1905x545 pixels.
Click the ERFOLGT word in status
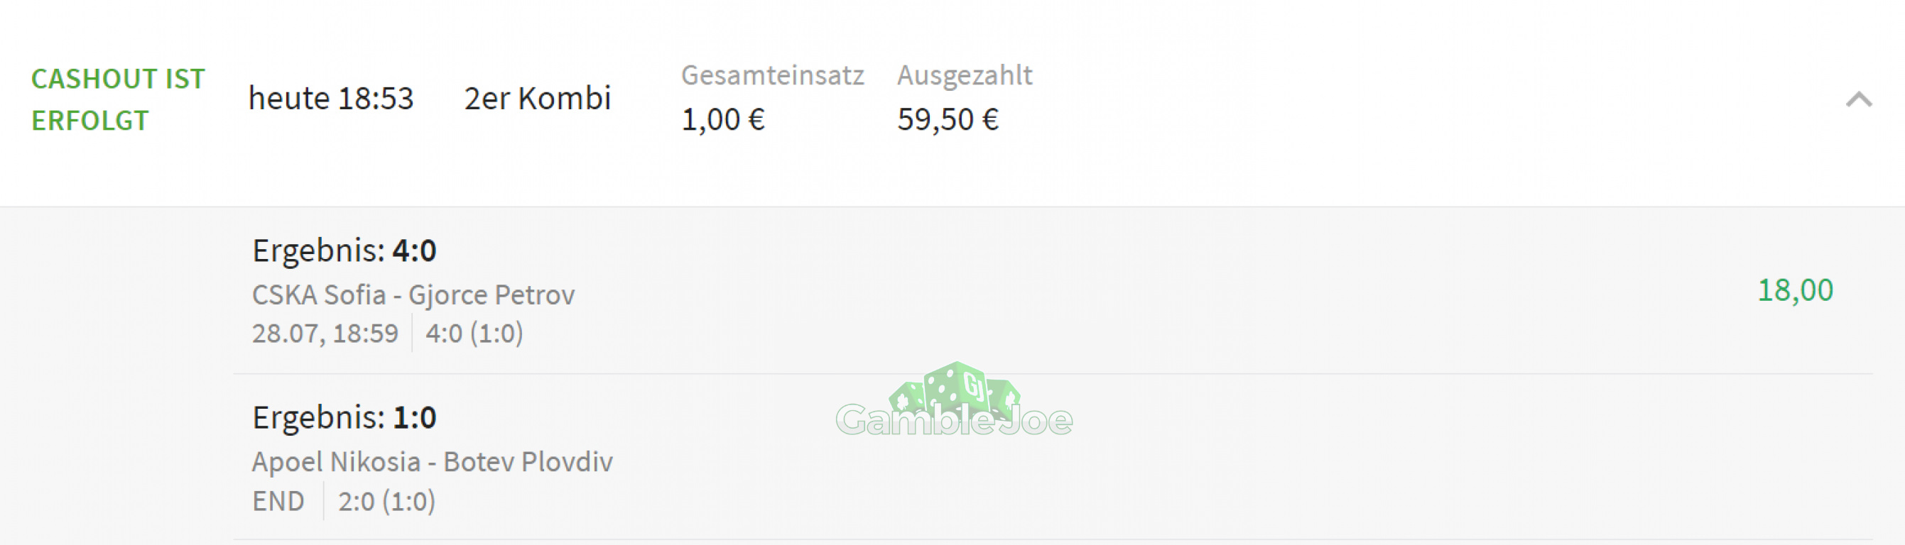tap(89, 121)
